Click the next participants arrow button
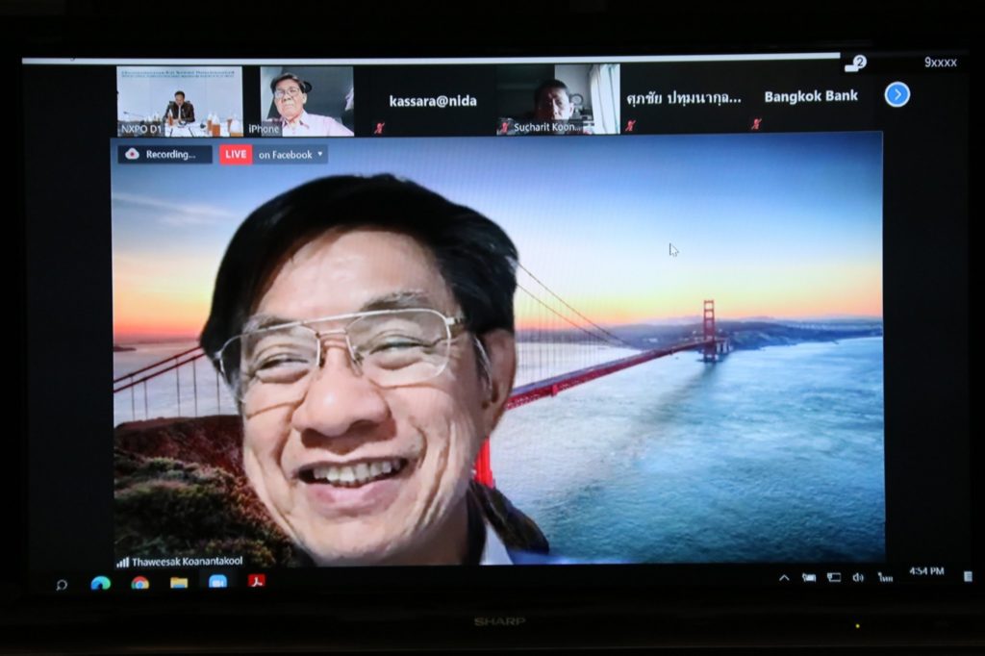This screenshot has height=656, width=985. pos(897,94)
